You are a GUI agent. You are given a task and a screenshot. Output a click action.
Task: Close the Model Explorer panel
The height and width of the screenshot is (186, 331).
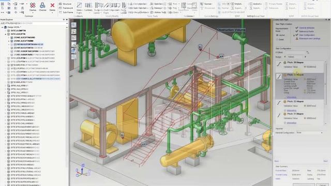67,20
